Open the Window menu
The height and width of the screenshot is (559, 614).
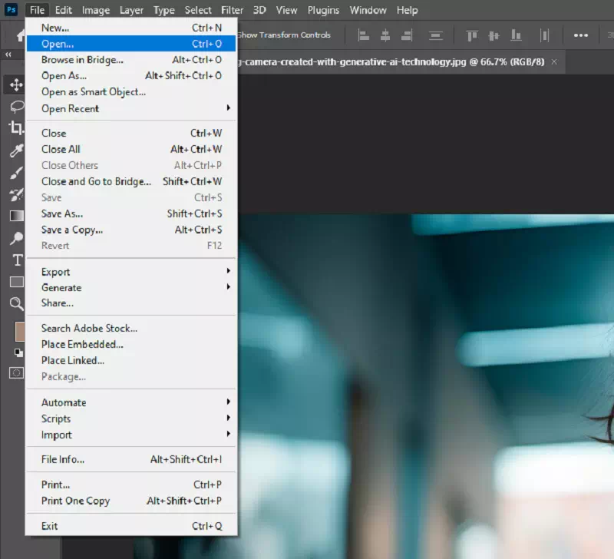368,10
